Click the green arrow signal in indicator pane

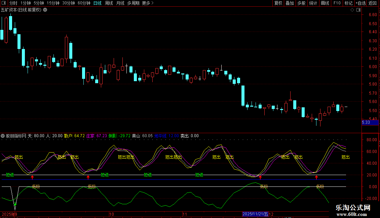(x=15, y=204)
